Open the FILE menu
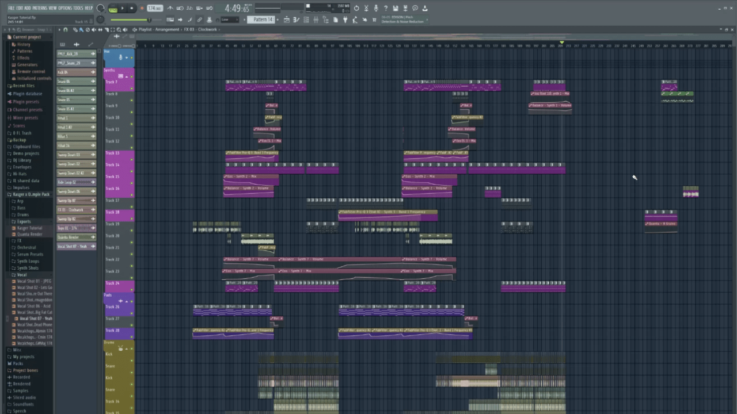This screenshot has height=414, width=737. [x=11, y=8]
